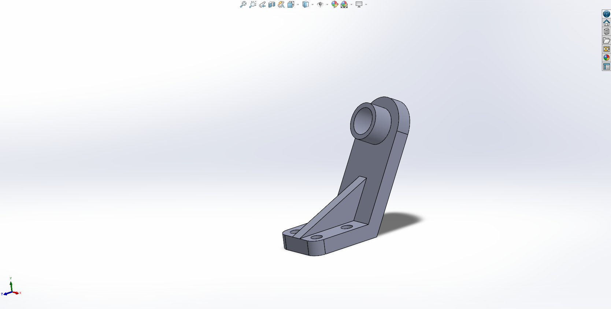Viewport: 611px width, 309px height.
Task: Open the View Palette tab
Action: coord(607,49)
